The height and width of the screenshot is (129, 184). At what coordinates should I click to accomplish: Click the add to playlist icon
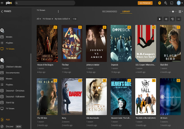[x=172, y=19]
